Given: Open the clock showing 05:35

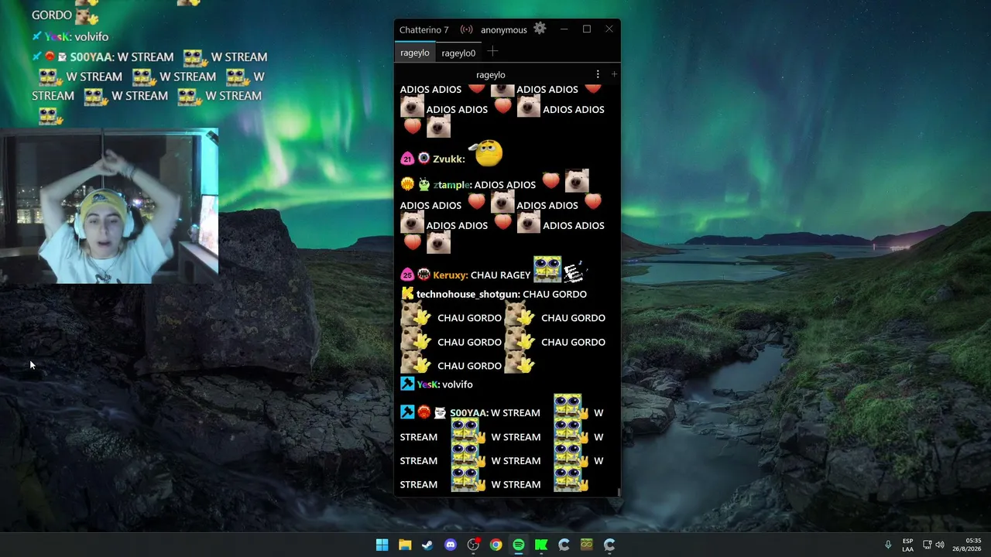Looking at the screenshot, I should coord(966,545).
